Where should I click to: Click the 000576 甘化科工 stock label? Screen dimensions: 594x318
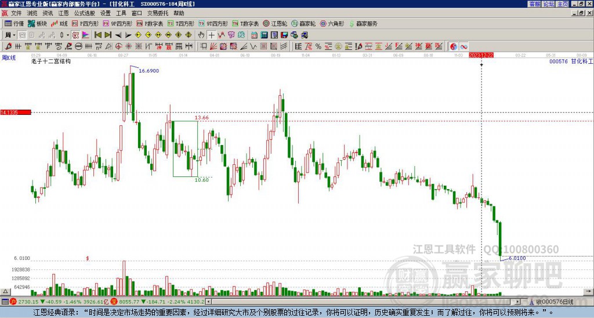[571, 61]
